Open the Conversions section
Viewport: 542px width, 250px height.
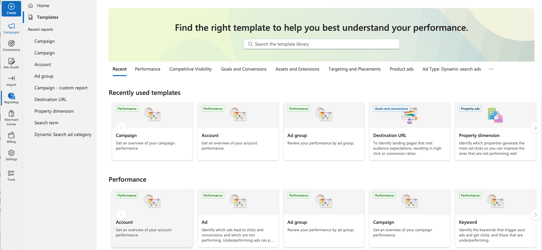click(x=11, y=46)
